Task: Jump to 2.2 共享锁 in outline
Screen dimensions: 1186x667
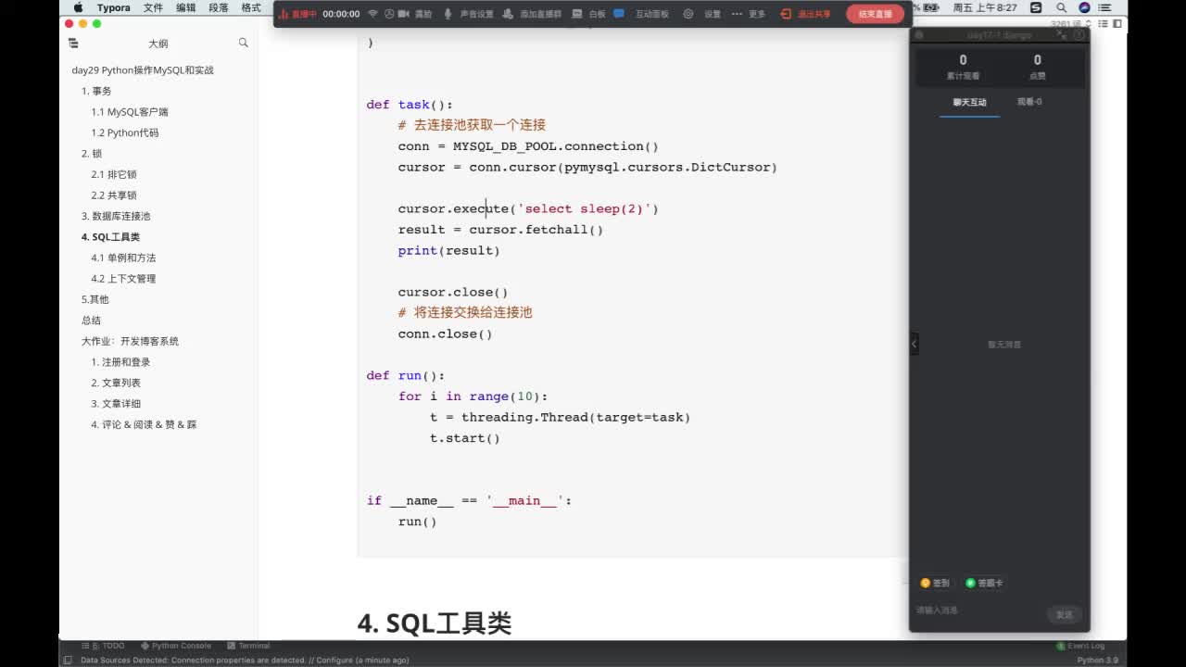Action: point(114,195)
